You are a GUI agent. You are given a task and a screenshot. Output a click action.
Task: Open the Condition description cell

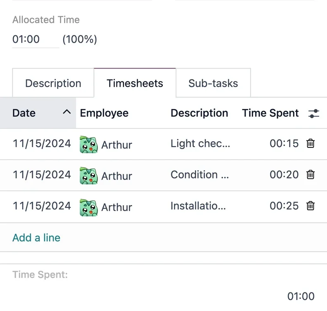pos(199,175)
